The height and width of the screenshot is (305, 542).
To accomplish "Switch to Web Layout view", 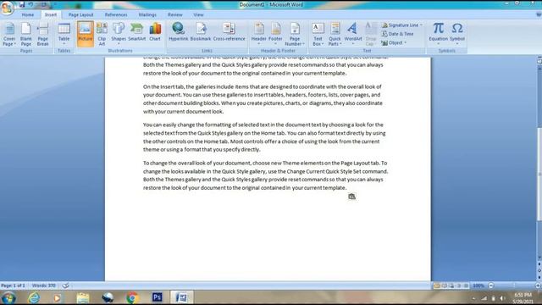I will 451,286.
